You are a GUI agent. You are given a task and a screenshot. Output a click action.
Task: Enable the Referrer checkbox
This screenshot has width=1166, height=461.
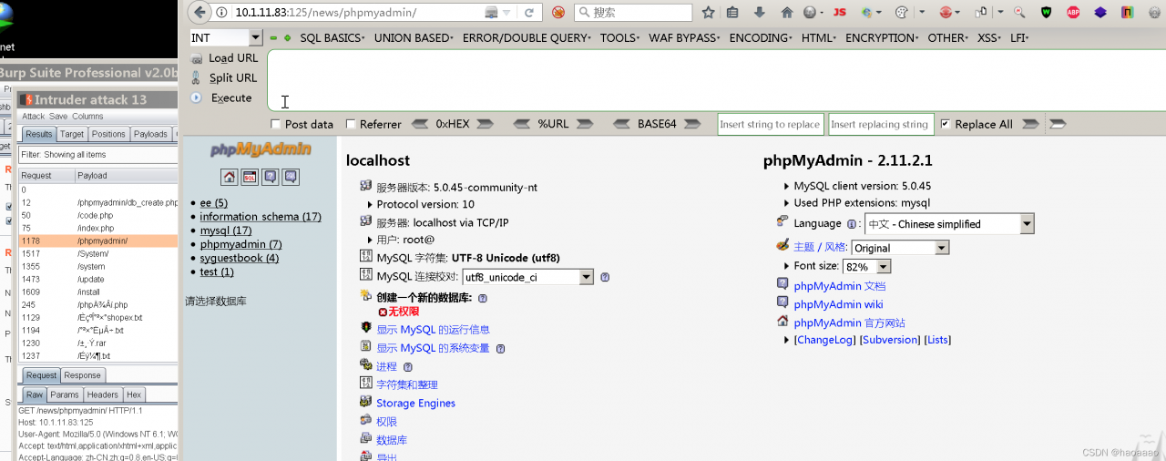tap(351, 124)
